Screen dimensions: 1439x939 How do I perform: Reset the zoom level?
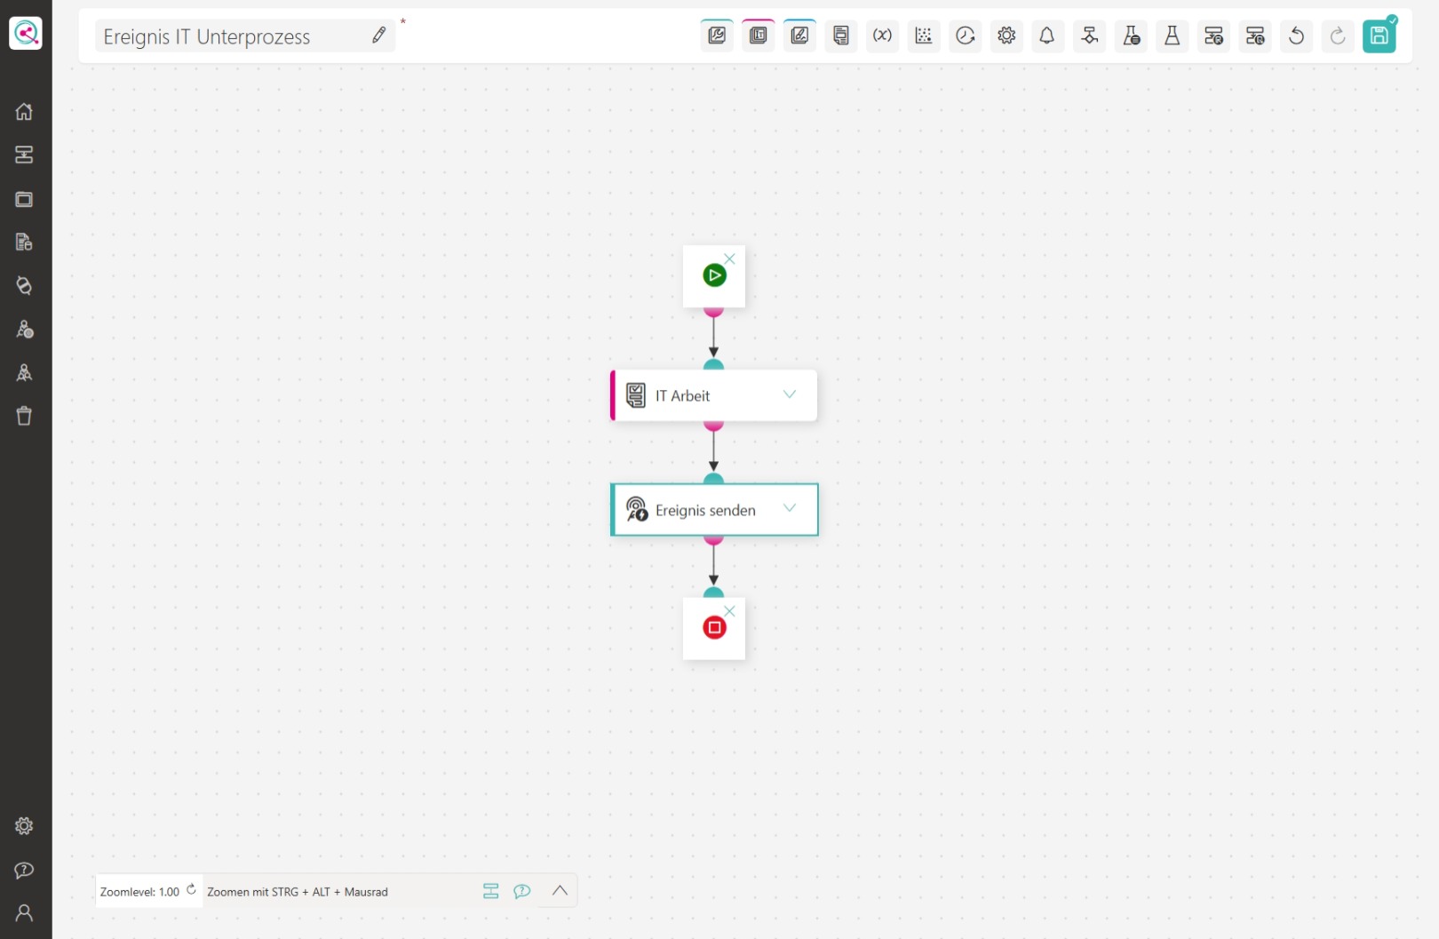[x=191, y=889]
